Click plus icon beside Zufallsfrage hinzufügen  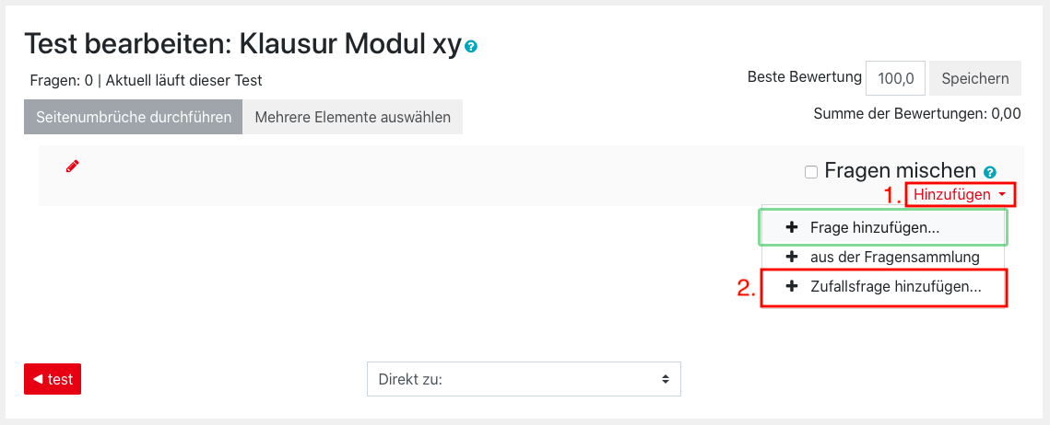[791, 287]
